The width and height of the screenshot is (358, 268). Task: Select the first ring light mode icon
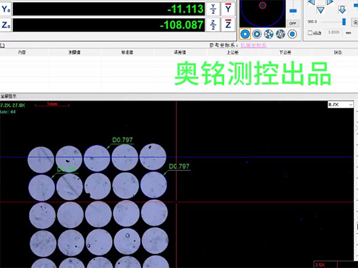point(245,34)
